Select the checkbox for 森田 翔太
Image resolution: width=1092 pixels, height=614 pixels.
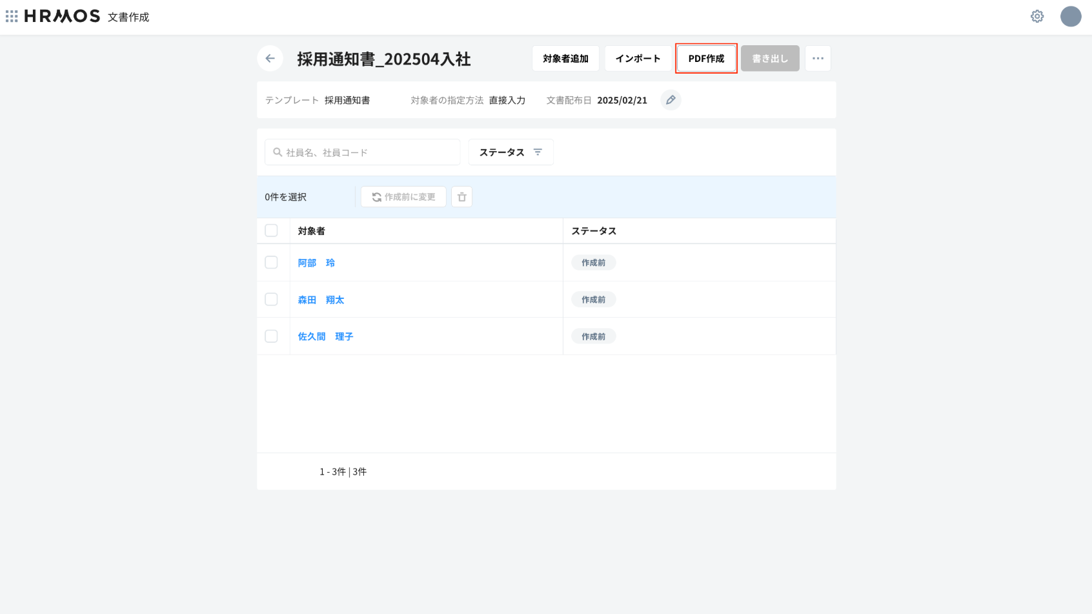tap(271, 299)
